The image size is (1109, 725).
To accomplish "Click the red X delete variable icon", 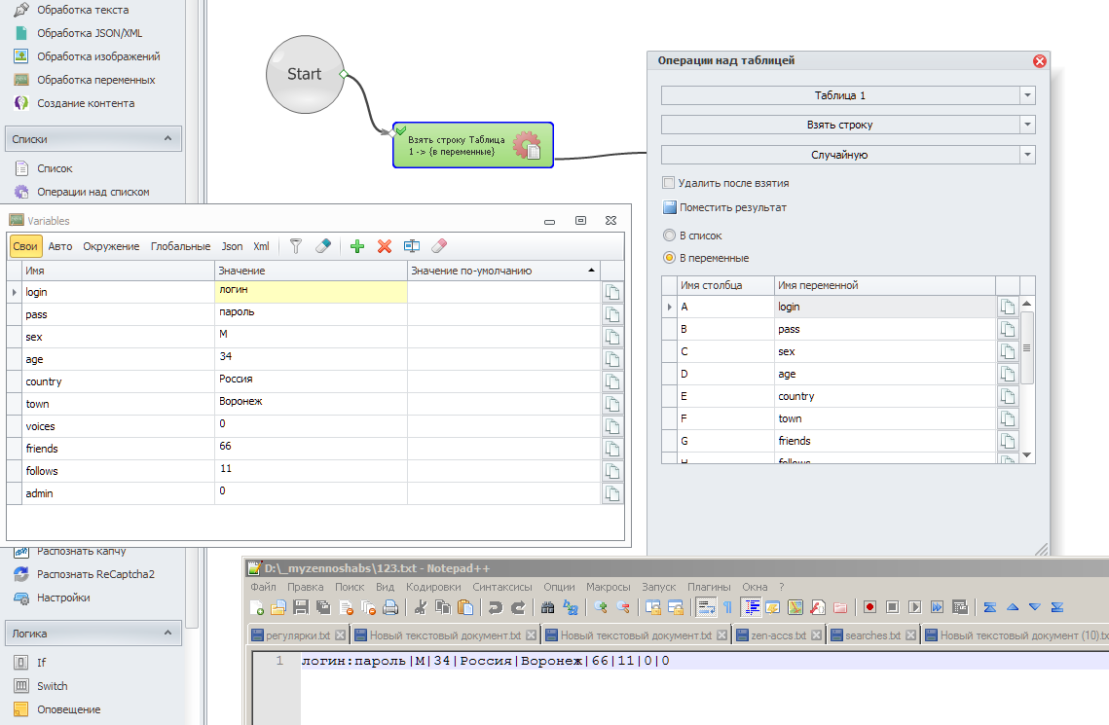I will point(385,247).
